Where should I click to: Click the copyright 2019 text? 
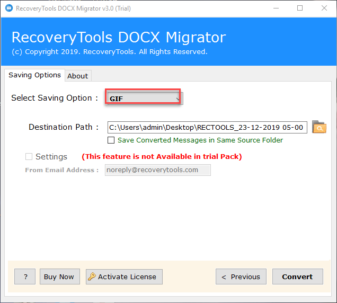point(109,52)
